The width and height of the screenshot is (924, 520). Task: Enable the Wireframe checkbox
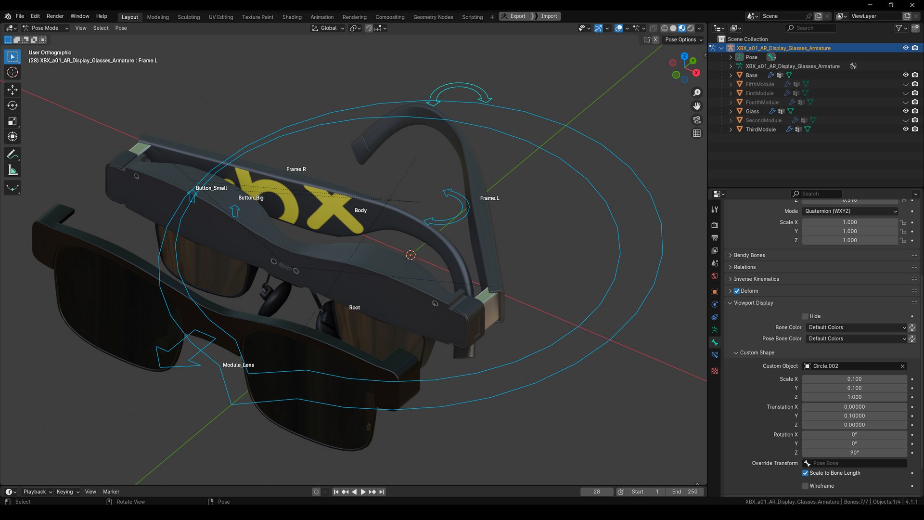pos(805,486)
